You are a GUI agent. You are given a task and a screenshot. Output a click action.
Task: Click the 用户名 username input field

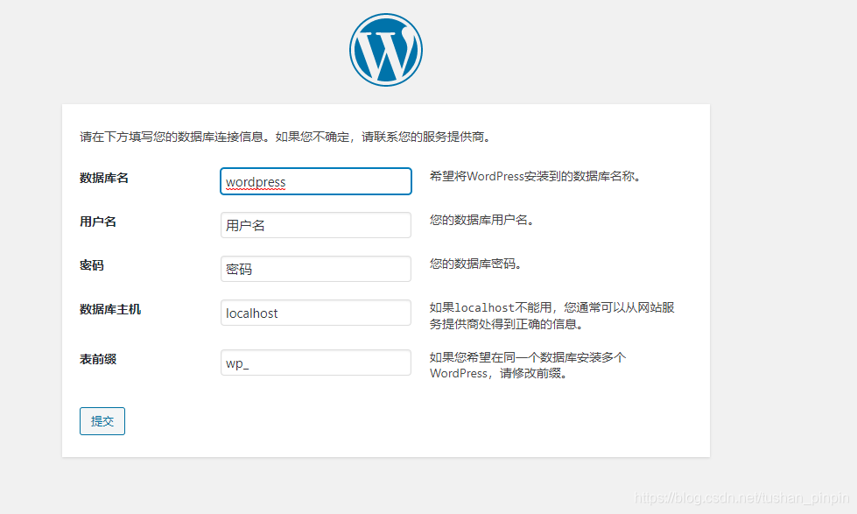(x=315, y=225)
